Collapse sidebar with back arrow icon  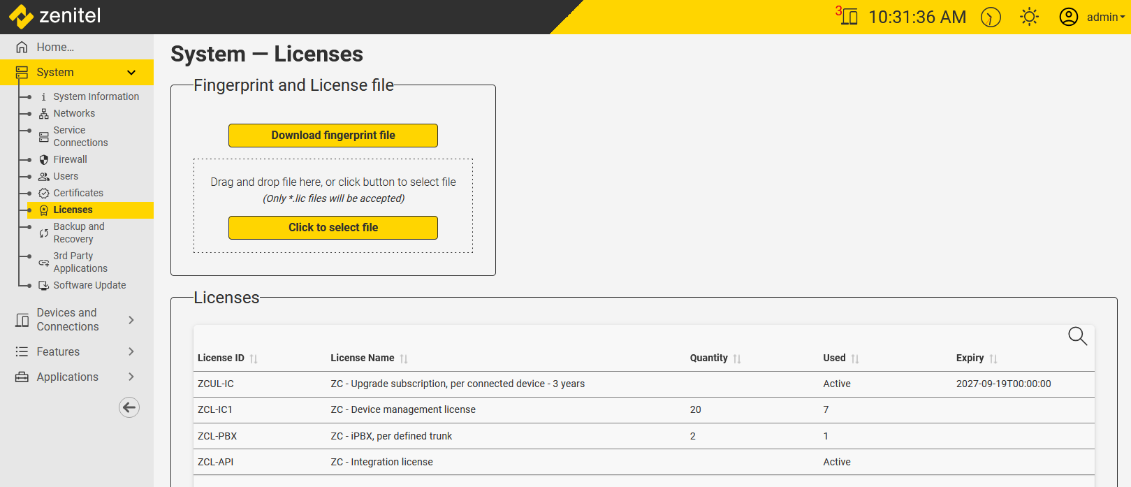[x=129, y=407]
